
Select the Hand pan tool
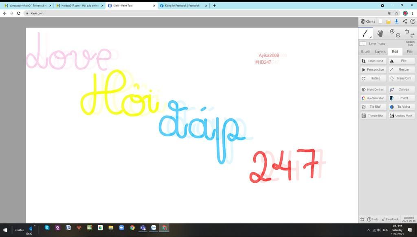pos(380,33)
